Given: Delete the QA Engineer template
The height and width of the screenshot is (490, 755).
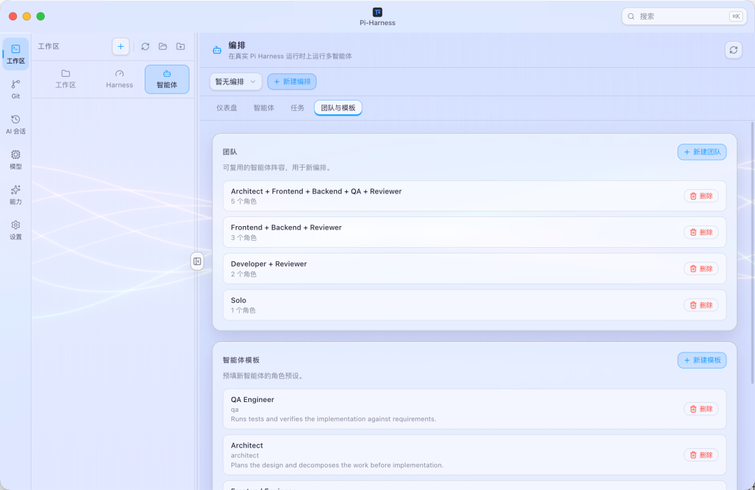Looking at the screenshot, I should tap(701, 409).
